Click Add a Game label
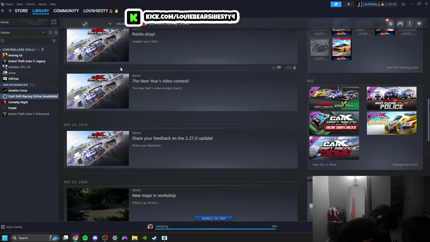 [x=14, y=227]
